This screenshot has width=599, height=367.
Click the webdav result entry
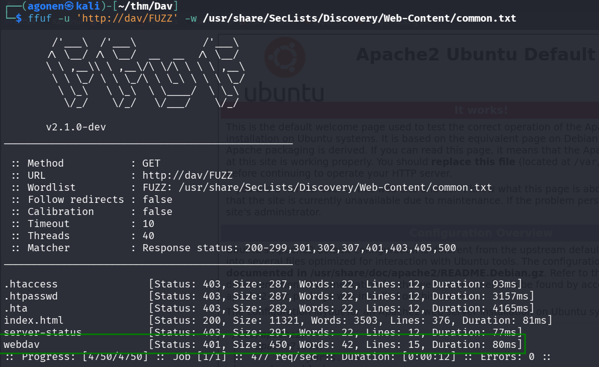coord(21,344)
